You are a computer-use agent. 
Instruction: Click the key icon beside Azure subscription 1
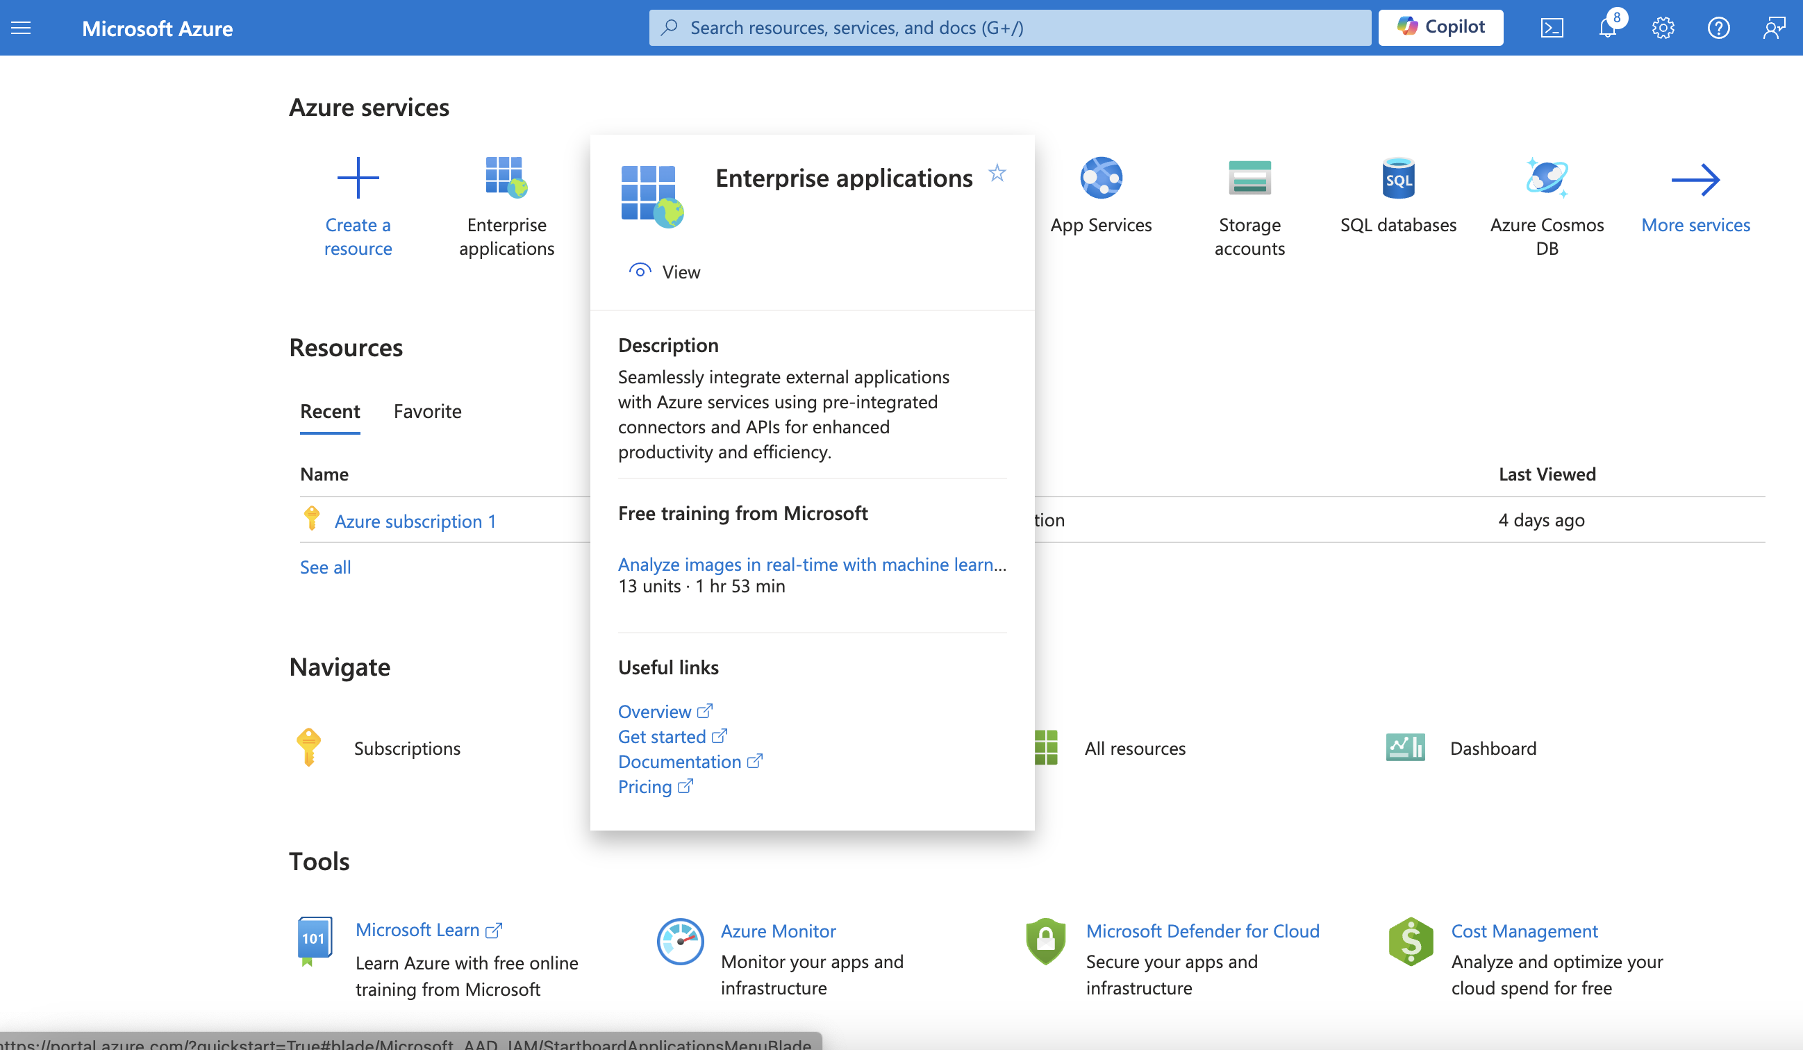(311, 518)
